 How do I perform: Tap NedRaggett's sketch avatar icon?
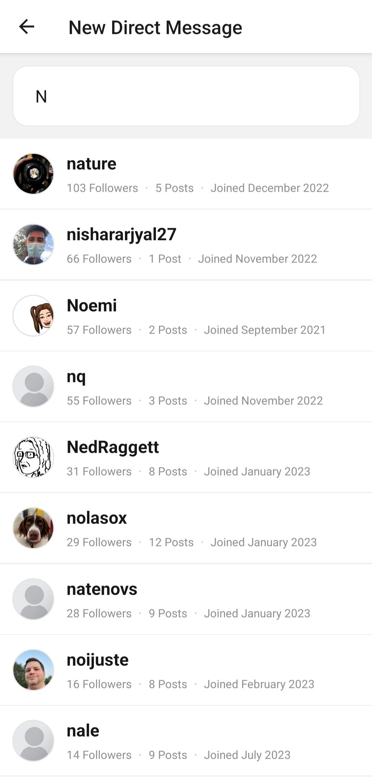tap(33, 457)
